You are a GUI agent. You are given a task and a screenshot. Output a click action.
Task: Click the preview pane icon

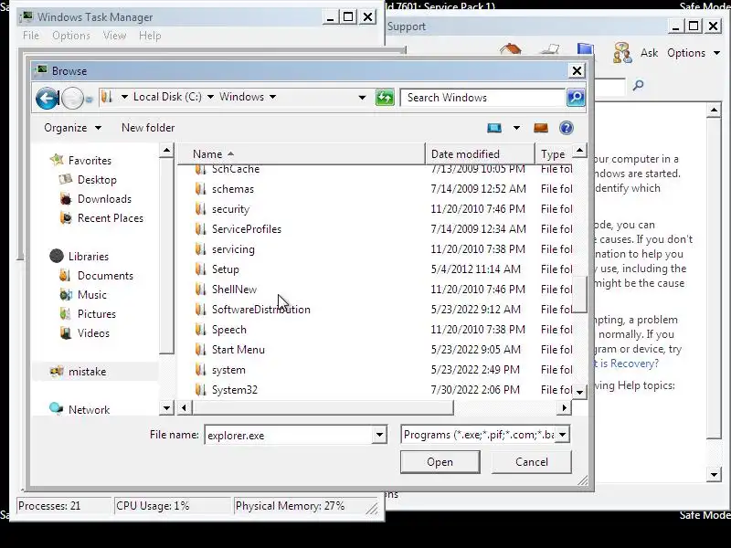pyautogui.click(x=541, y=128)
